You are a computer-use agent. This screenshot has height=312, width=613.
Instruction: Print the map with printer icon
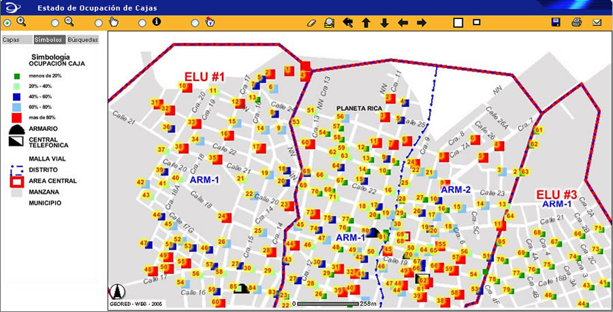pos(577,22)
